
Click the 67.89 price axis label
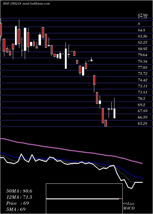[x=143, y=111]
